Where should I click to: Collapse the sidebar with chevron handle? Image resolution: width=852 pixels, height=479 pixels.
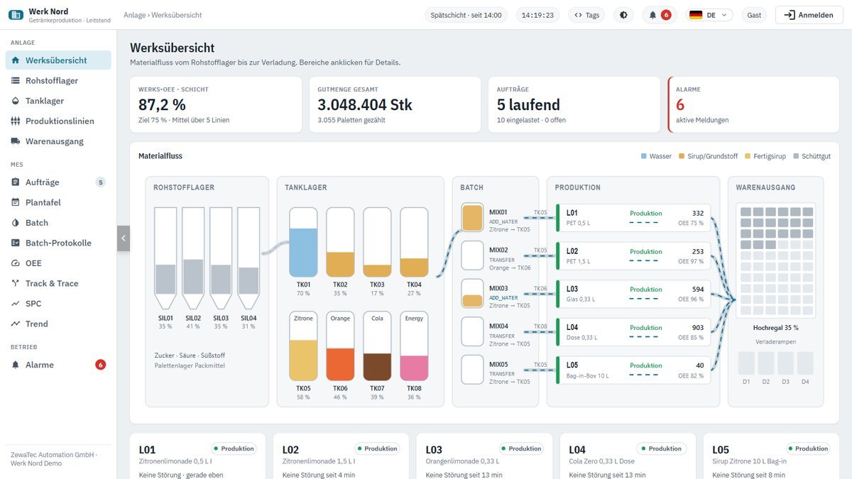pos(124,238)
